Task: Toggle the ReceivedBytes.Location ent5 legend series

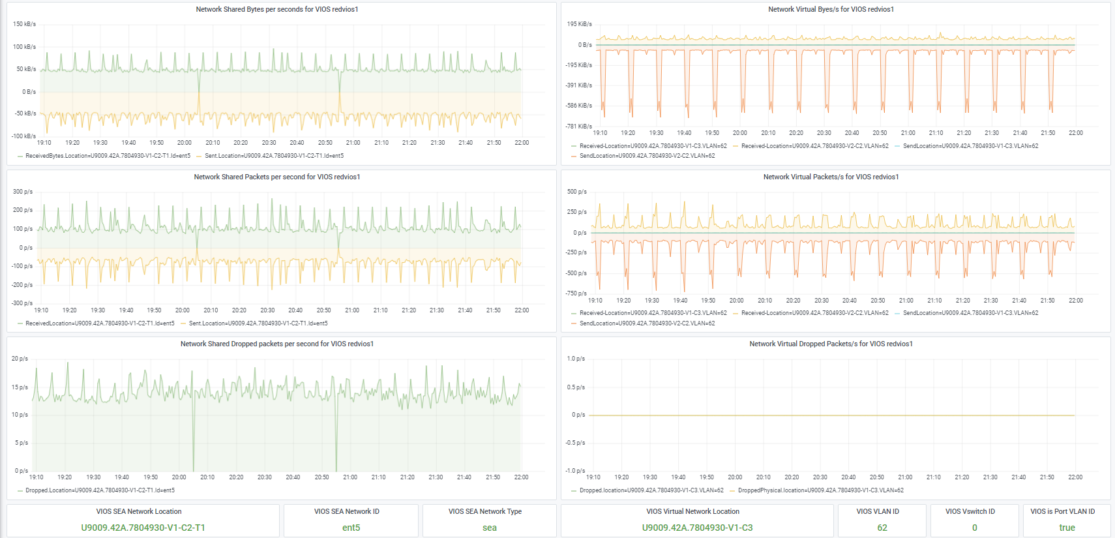Action: pos(108,156)
